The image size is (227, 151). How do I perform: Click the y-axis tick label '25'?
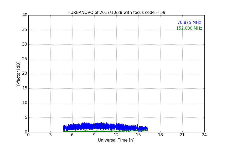(x=25, y=59)
